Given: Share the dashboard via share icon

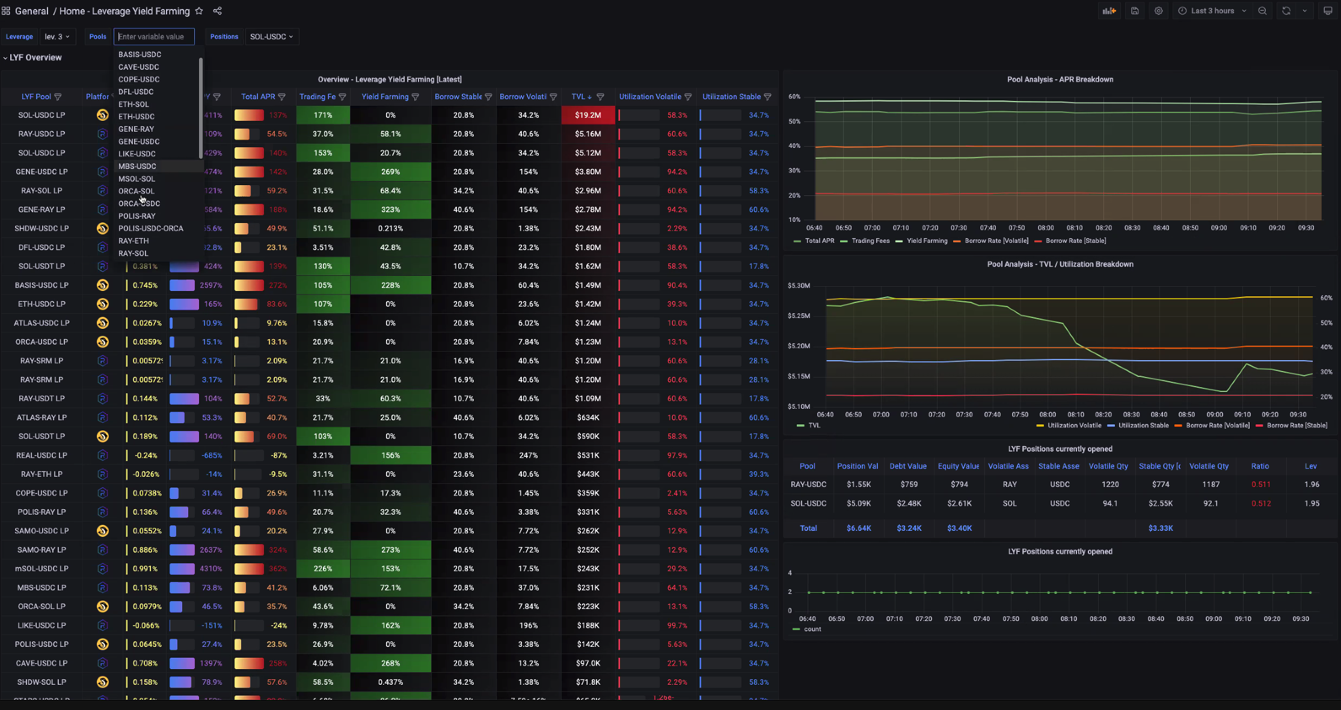Looking at the screenshot, I should [x=218, y=11].
